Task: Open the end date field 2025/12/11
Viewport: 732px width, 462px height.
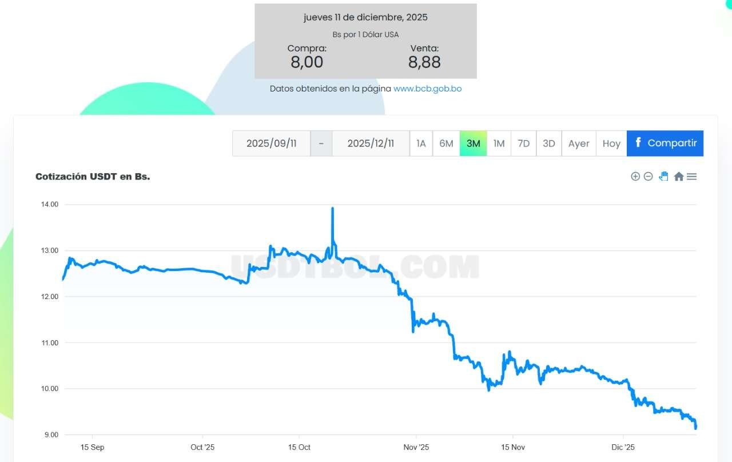Action: coord(371,144)
